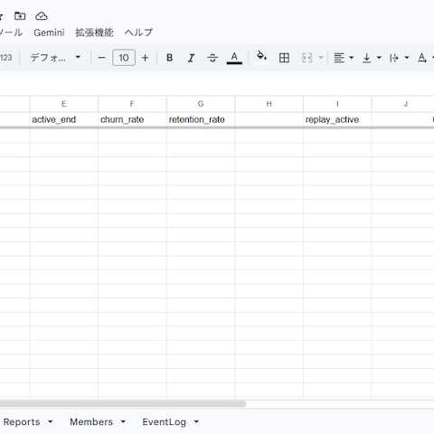Screen dimensions: 434x434
Task: Open the fill color bucket tool
Action: point(261,58)
